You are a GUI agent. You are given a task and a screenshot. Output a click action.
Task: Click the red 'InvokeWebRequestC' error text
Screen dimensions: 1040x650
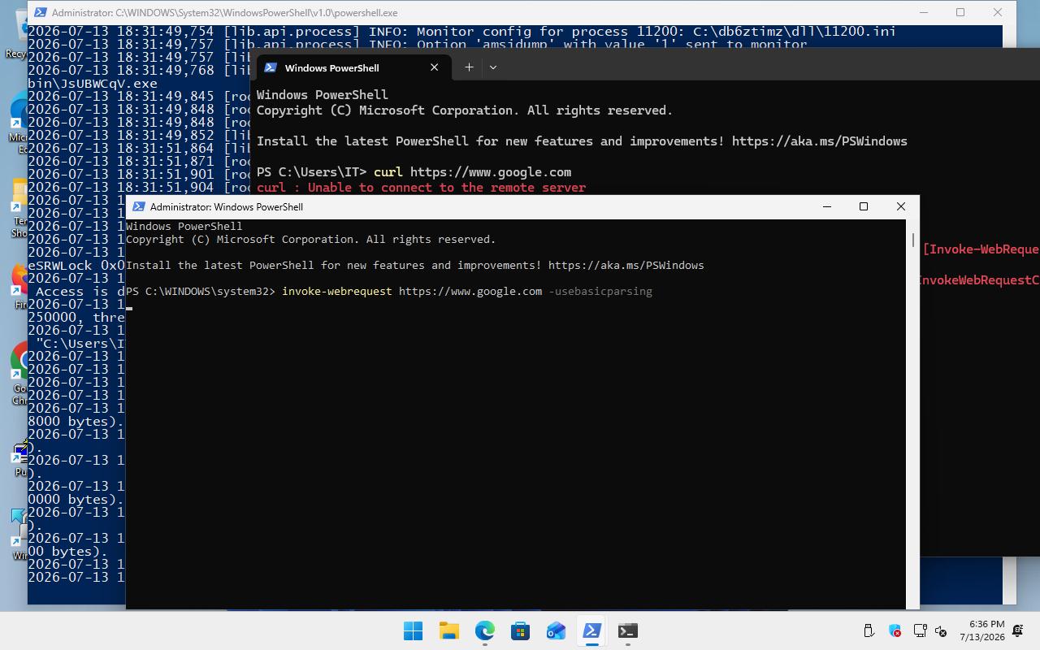[978, 280]
